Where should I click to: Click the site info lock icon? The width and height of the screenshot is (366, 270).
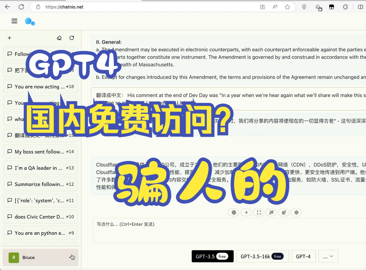[x=38, y=7]
